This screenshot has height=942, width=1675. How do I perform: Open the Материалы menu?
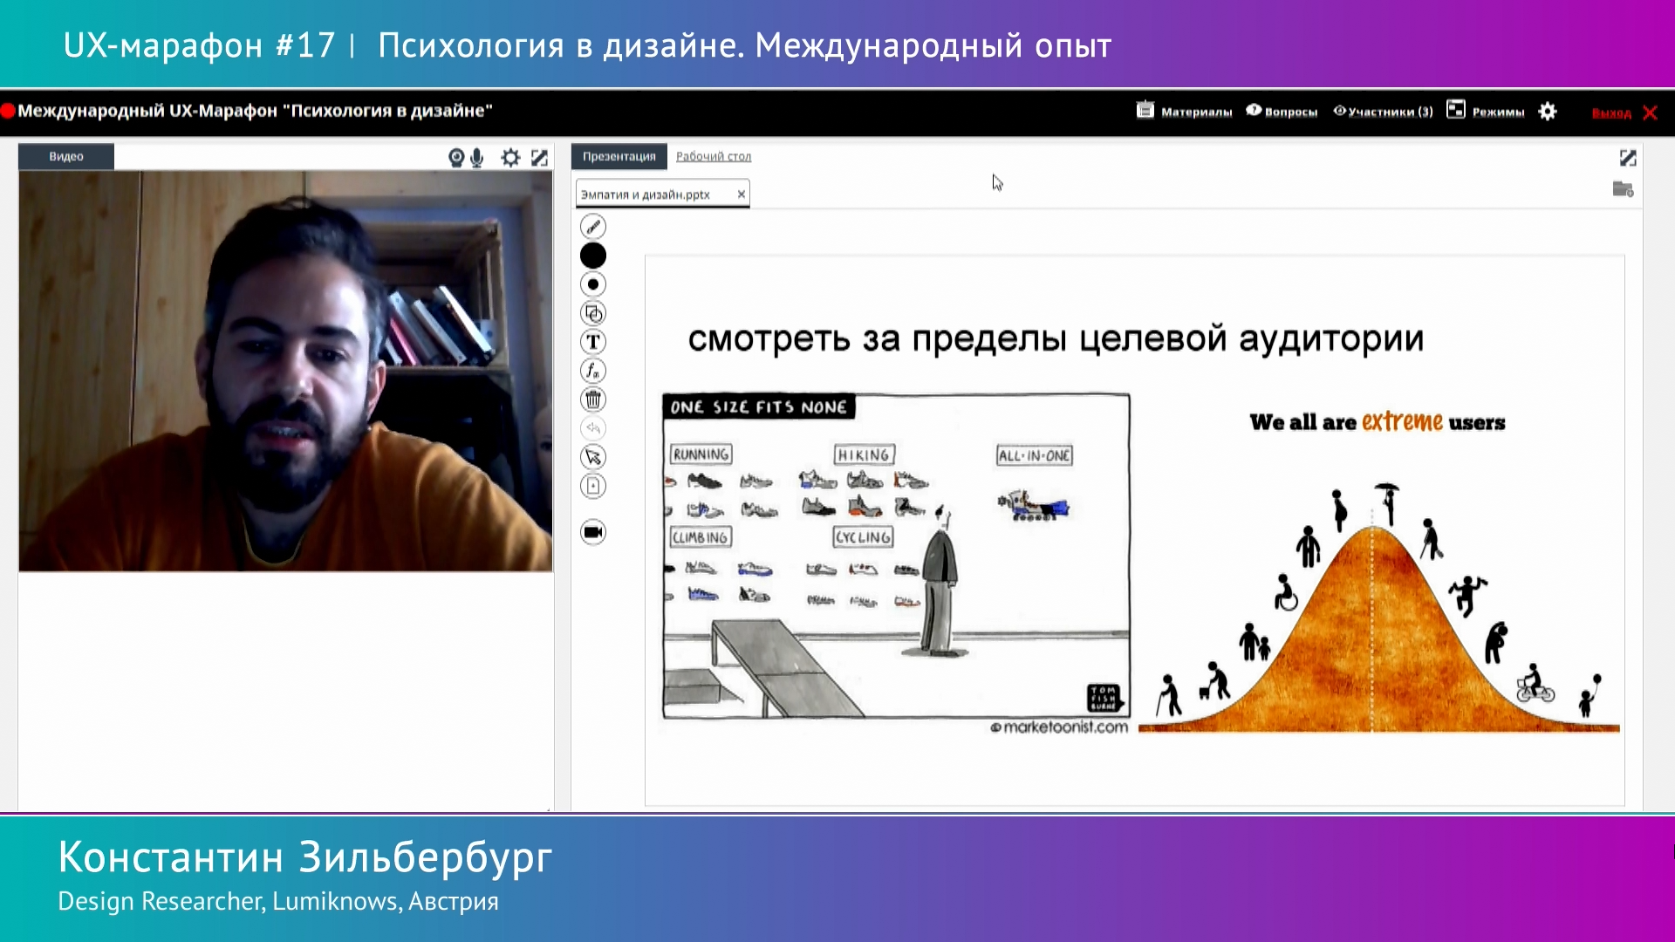pyautogui.click(x=1184, y=112)
